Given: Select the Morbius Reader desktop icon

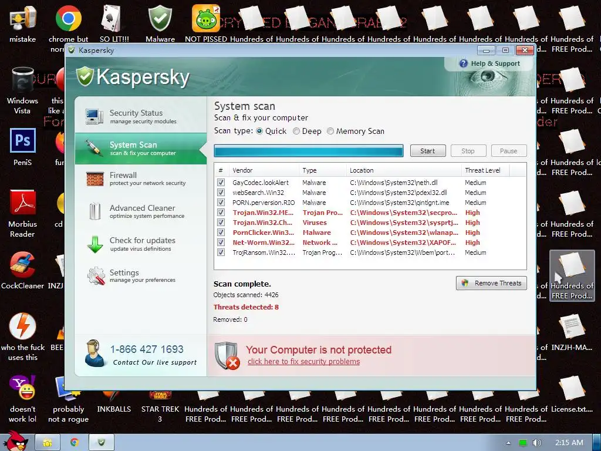Looking at the screenshot, I should [x=23, y=214].
